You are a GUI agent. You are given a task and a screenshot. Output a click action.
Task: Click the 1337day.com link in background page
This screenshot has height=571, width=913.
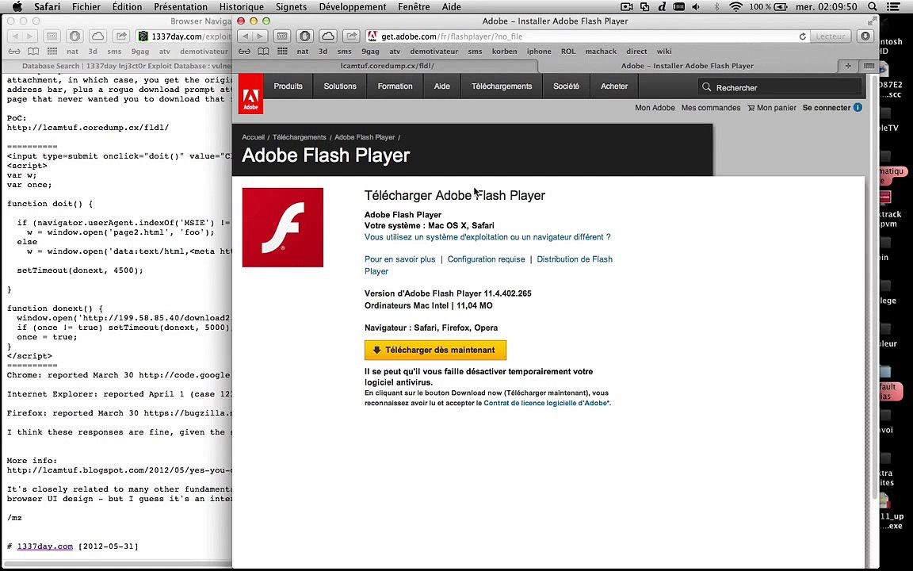pos(45,546)
